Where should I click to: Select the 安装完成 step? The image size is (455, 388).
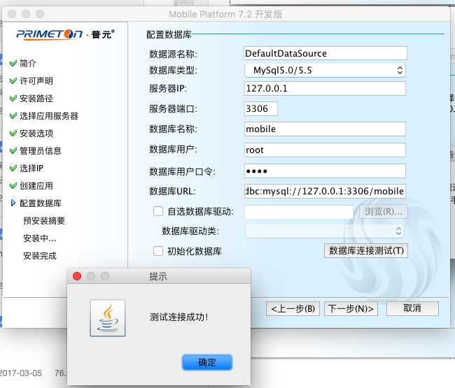click(x=40, y=256)
